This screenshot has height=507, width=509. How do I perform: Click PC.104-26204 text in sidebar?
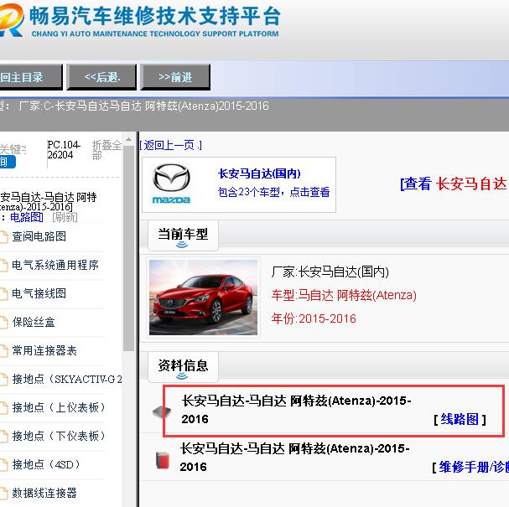pos(64,150)
